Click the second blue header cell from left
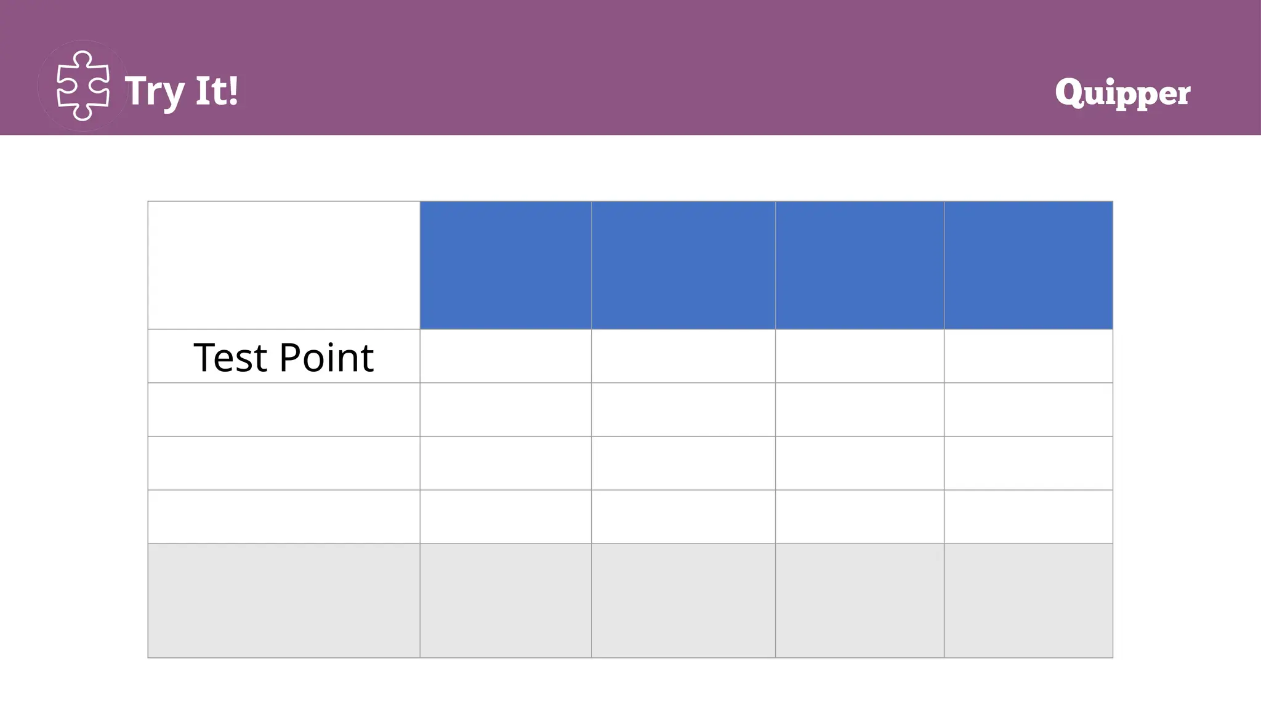Image resolution: width=1261 pixels, height=709 pixels. coord(683,265)
